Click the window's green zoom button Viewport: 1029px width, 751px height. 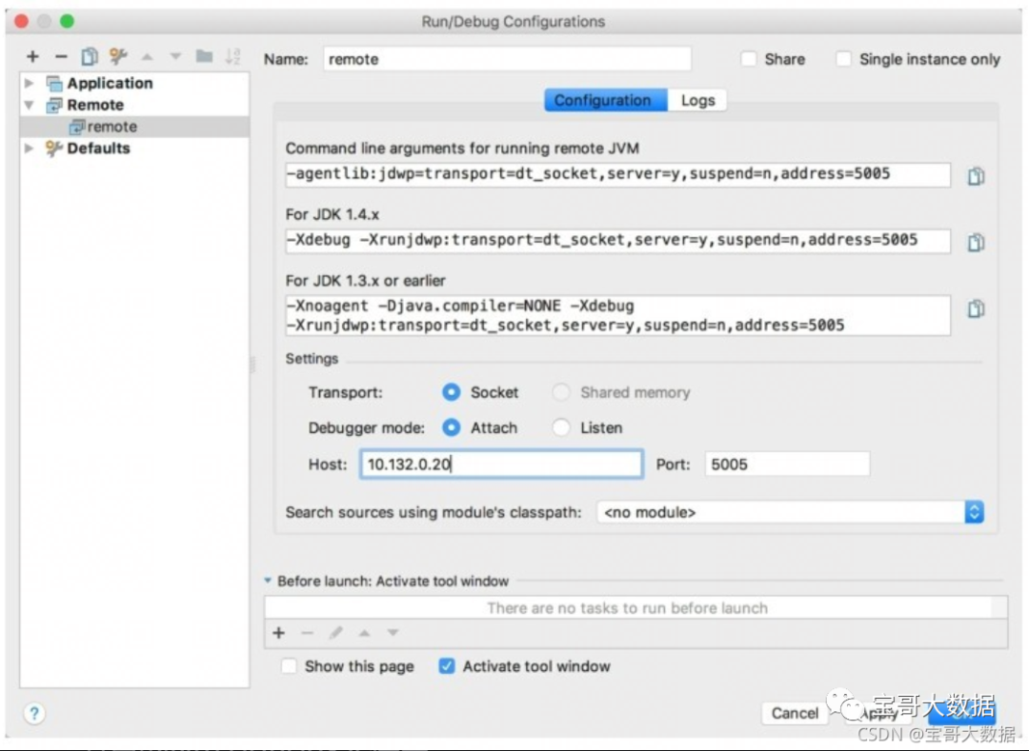[x=67, y=21]
